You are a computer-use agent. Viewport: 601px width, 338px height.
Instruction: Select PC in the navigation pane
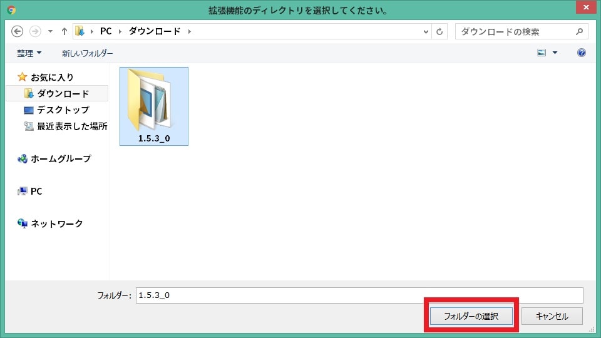(36, 192)
